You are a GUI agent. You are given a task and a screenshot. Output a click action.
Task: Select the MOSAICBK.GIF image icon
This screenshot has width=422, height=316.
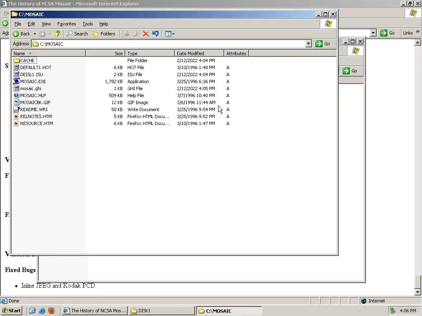[16, 102]
